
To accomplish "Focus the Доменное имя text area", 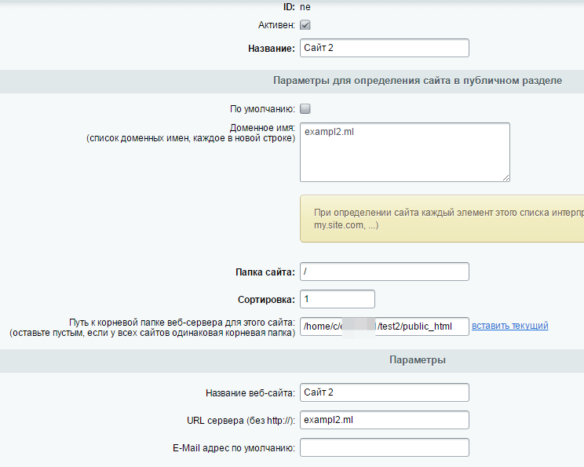I will point(404,151).
